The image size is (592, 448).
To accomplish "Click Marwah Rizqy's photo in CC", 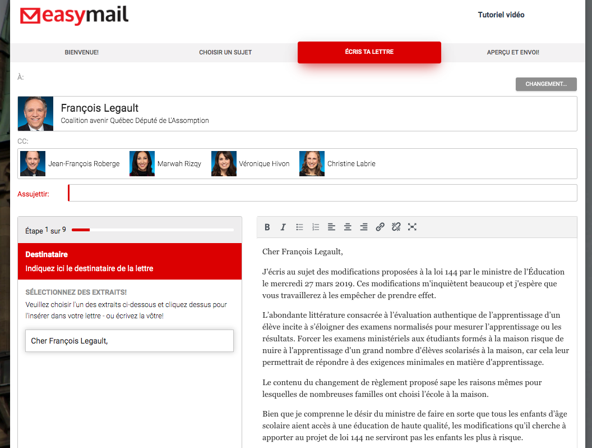I will (142, 164).
